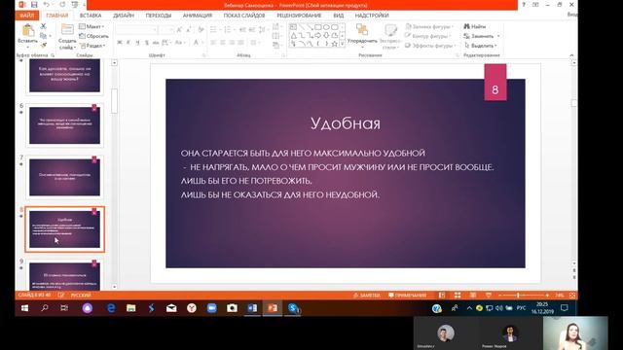The width and height of the screenshot is (623, 350).
Task: Open Shape Outline (Контур фигуры) dropdown
Action: click(428, 36)
